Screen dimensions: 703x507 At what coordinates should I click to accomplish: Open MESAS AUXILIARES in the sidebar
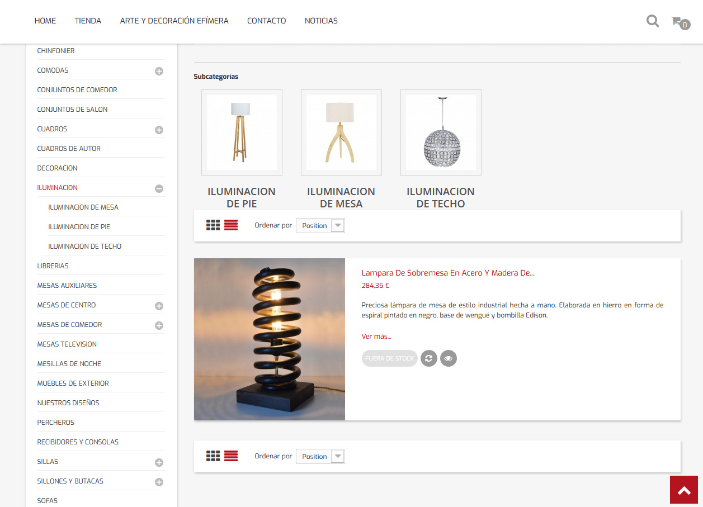[67, 286]
